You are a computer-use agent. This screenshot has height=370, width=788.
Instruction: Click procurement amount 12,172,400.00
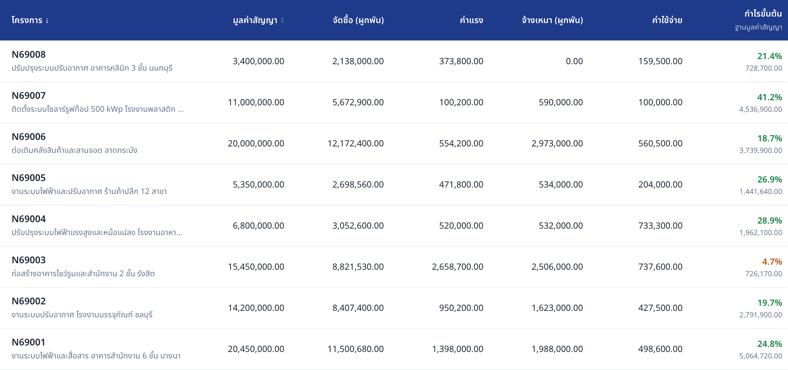[355, 144]
